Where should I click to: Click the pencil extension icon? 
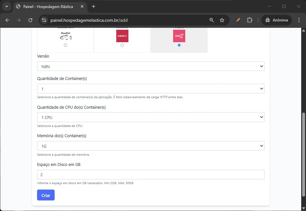238,20
